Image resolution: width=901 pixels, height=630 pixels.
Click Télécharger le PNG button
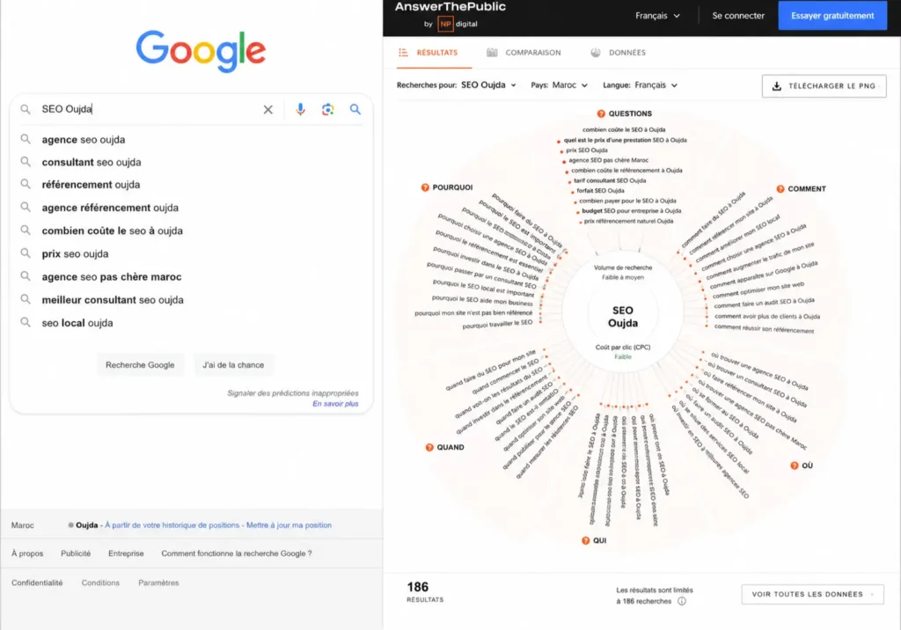[824, 86]
